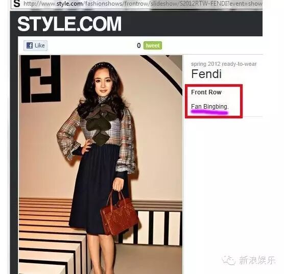Screen dimensions: 284x274
Task: Click the black S favicon beside the URL
Action: coord(17,4)
